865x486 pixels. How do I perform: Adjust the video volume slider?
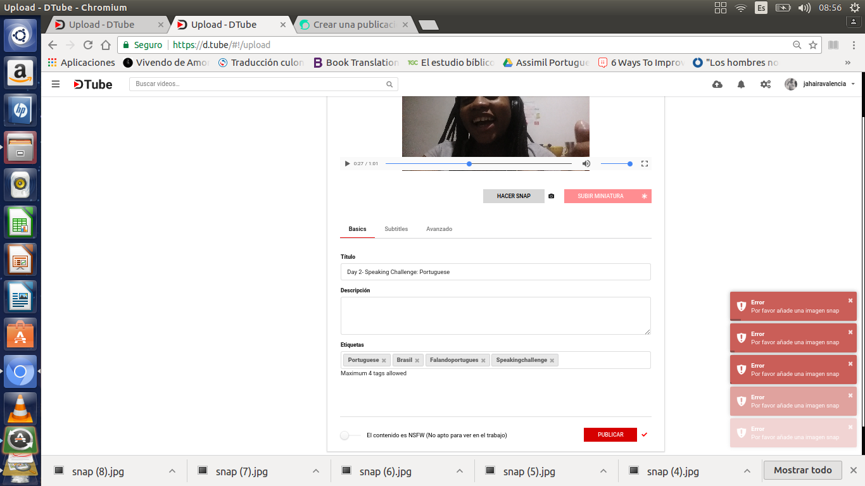point(616,164)
